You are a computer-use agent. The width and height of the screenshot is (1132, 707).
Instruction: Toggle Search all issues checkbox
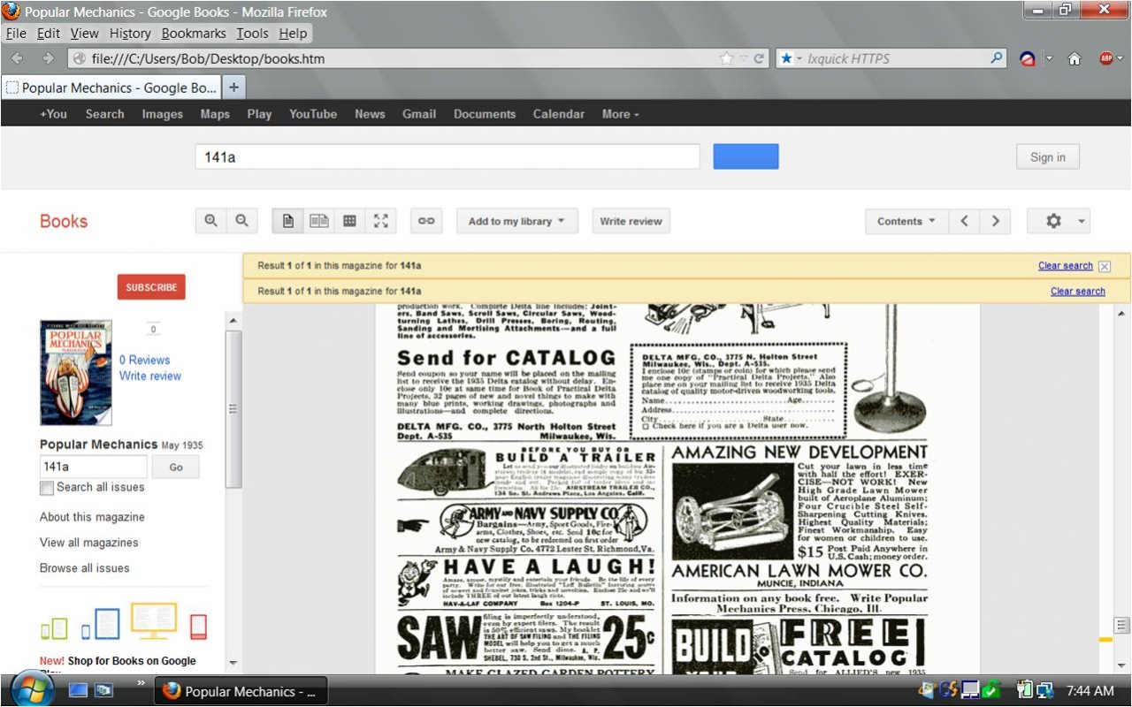pyautogui.click(x=47, y=488)
